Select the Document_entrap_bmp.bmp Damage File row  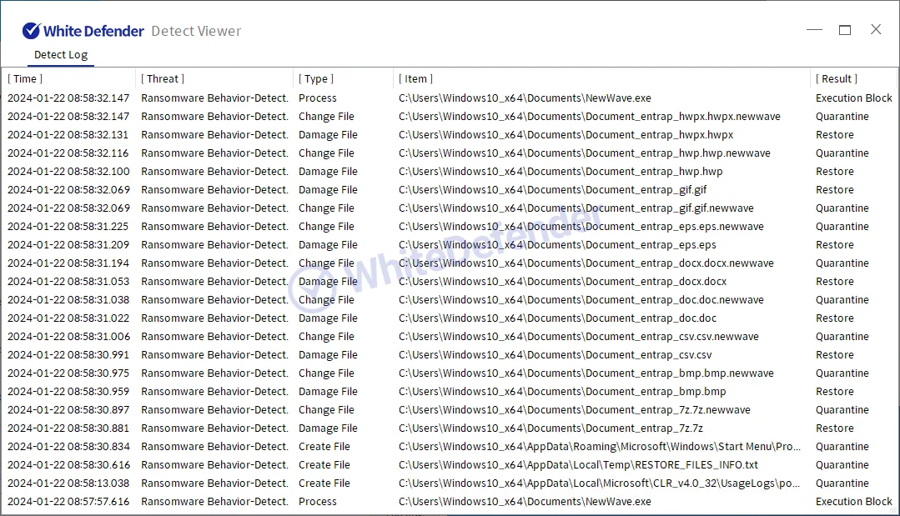tap(562, 392)
